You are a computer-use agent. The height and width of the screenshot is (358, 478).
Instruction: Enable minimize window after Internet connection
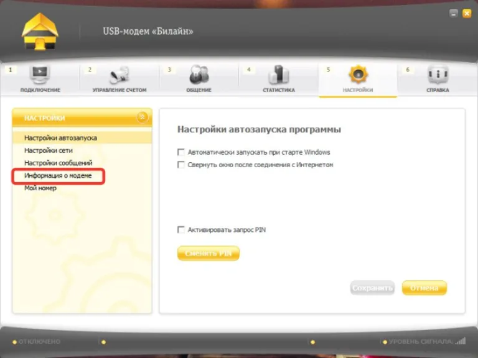(180, 165)
